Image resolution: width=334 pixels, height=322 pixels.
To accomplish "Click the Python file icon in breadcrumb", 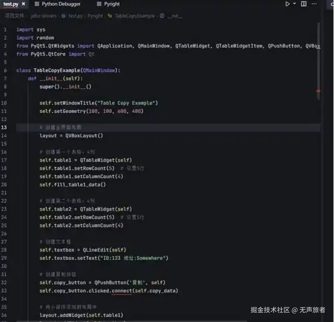I will click(x=63, y=16).
